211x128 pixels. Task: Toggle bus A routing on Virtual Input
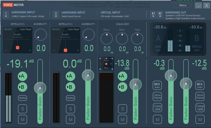(x=123, y=76)
